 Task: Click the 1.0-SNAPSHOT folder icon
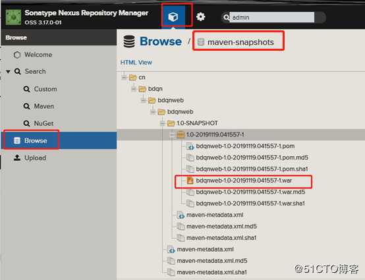[171, 123]
